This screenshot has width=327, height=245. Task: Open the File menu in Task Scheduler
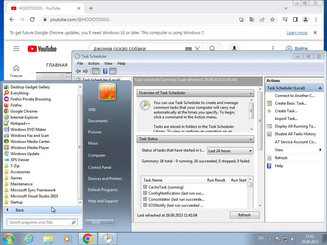[80, 63]
